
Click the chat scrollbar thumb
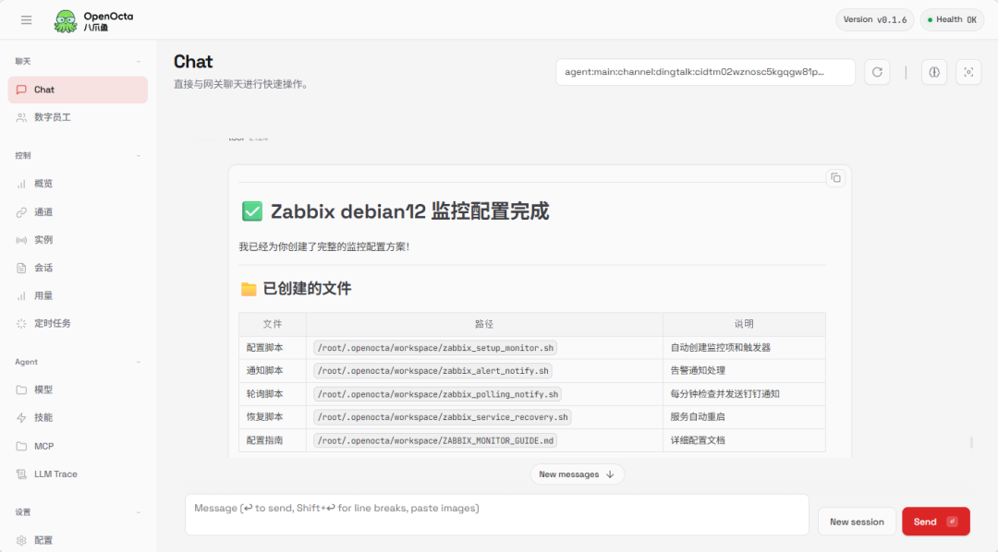(x=971, y=442)
